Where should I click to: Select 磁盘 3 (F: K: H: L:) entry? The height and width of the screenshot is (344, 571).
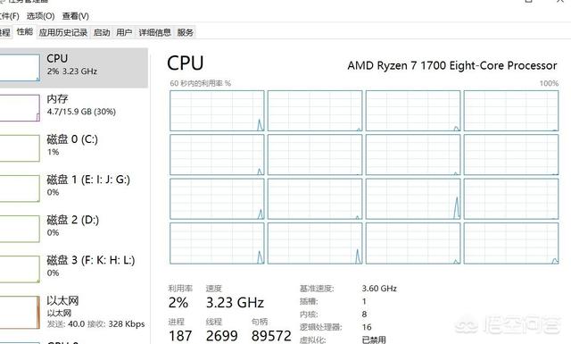point(74,269)
